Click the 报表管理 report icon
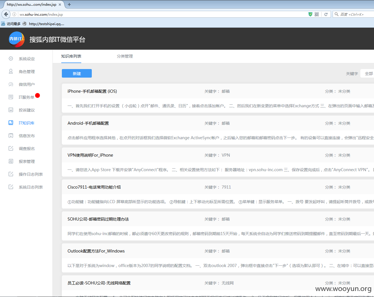374x297 pixels. coord(11,161)
